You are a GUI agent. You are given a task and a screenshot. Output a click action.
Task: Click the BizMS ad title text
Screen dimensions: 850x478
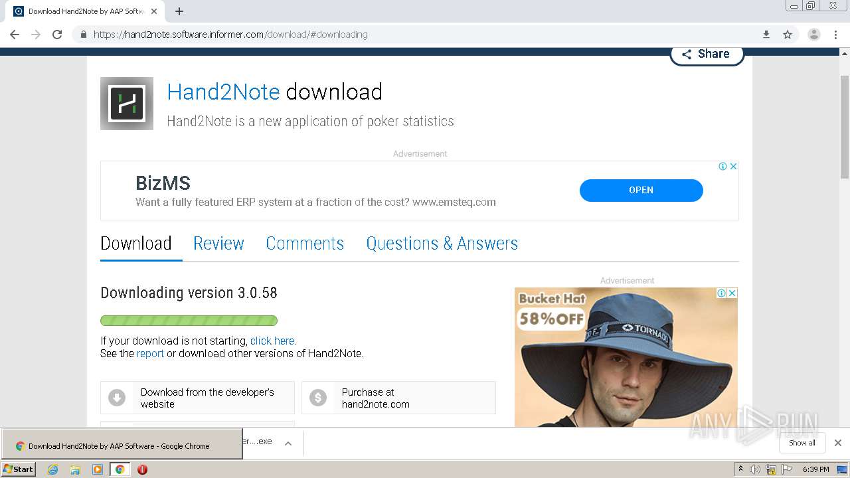pos(163,183)
